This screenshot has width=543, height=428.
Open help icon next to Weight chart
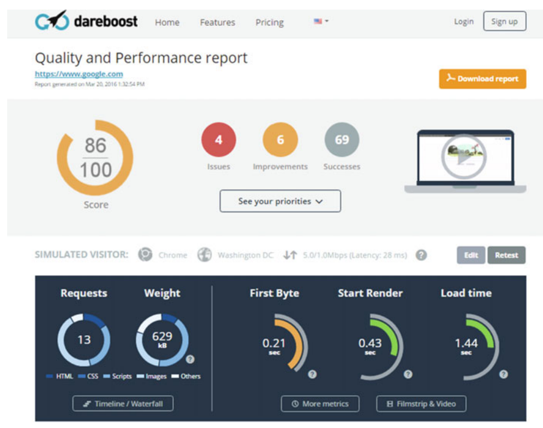coord(190,359)
